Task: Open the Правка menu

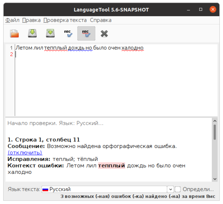Action: pos(32,20)
